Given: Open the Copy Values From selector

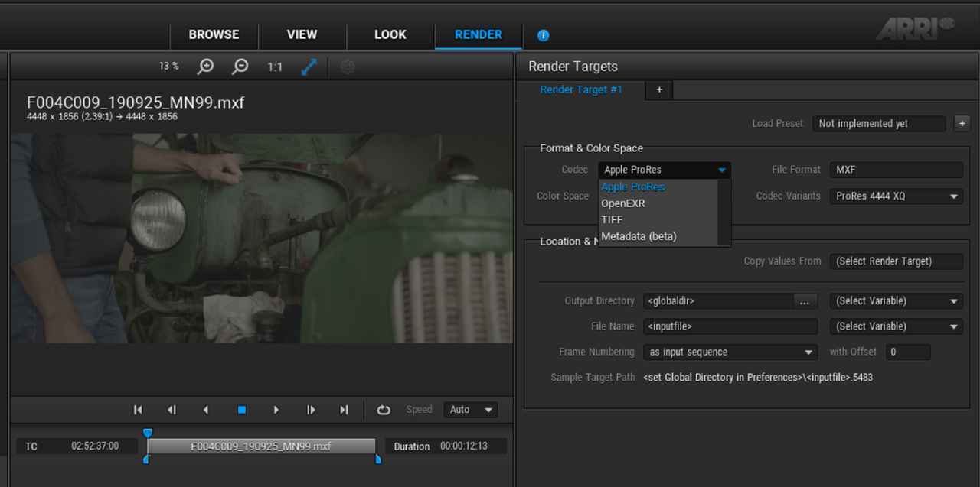Looking at the screenshot, I should tap(897, 261).
